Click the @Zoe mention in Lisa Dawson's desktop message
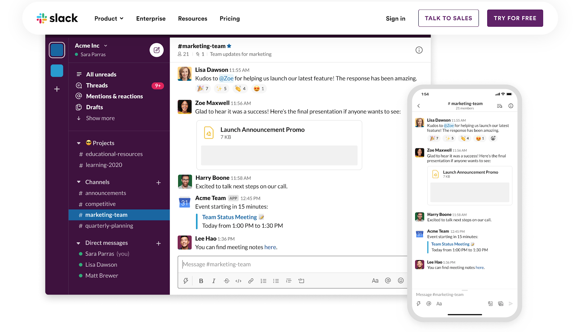 (226, 78)
